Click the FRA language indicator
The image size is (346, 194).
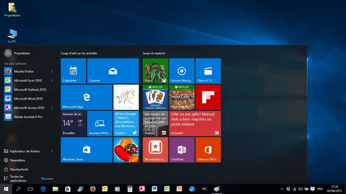pyautogui.click(x=320, y=189)
